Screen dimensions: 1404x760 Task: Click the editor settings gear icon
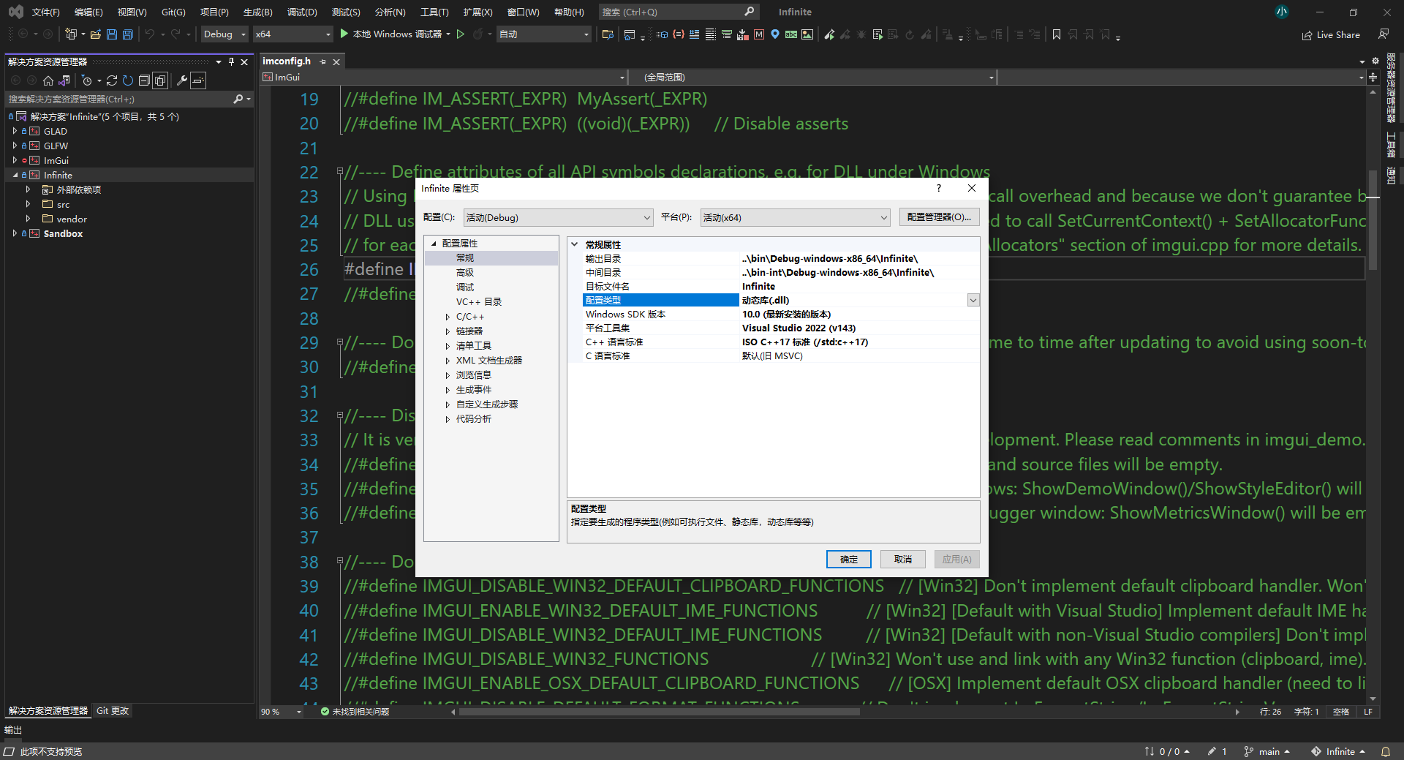(x=1375, y=61)
